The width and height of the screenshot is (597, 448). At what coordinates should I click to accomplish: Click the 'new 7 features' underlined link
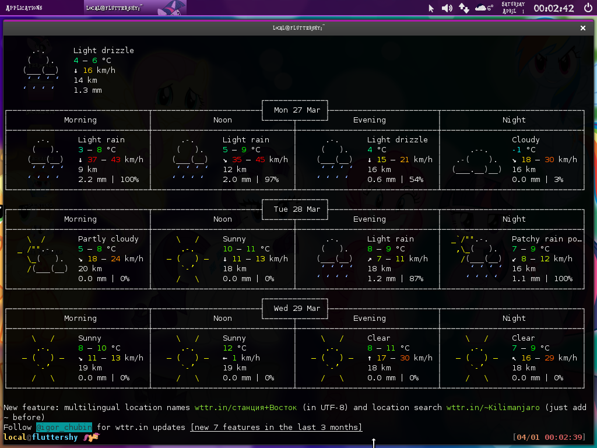click(x=276, y=428)
